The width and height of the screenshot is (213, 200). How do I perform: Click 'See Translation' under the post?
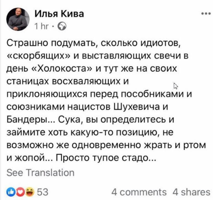tap(41, 173)
